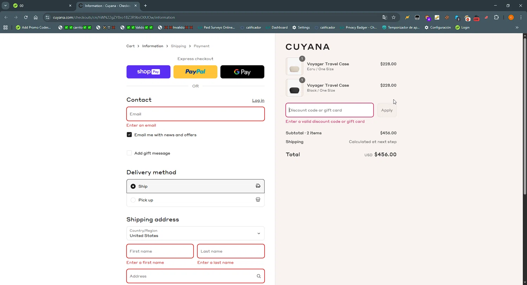Open the Temporizador de ap... bookmark
527x285 pixels.
click(401, 27)
